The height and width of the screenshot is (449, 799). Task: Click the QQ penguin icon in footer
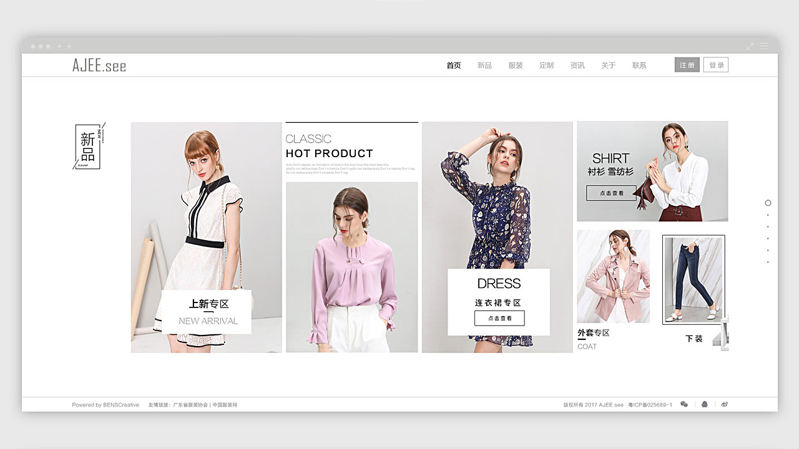tap(705, 404)
